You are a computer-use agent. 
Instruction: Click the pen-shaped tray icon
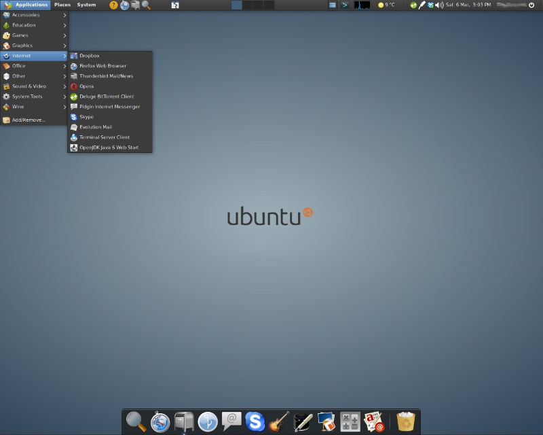coord(422,5)
